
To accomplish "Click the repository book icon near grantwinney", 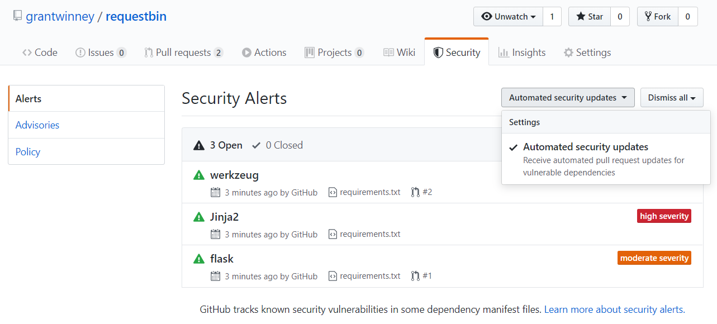I will point(17,16).
